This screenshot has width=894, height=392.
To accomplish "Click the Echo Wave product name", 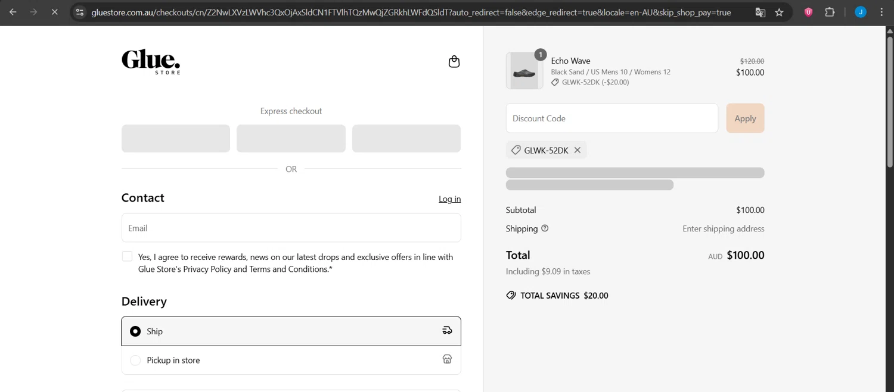I will 570,61.
